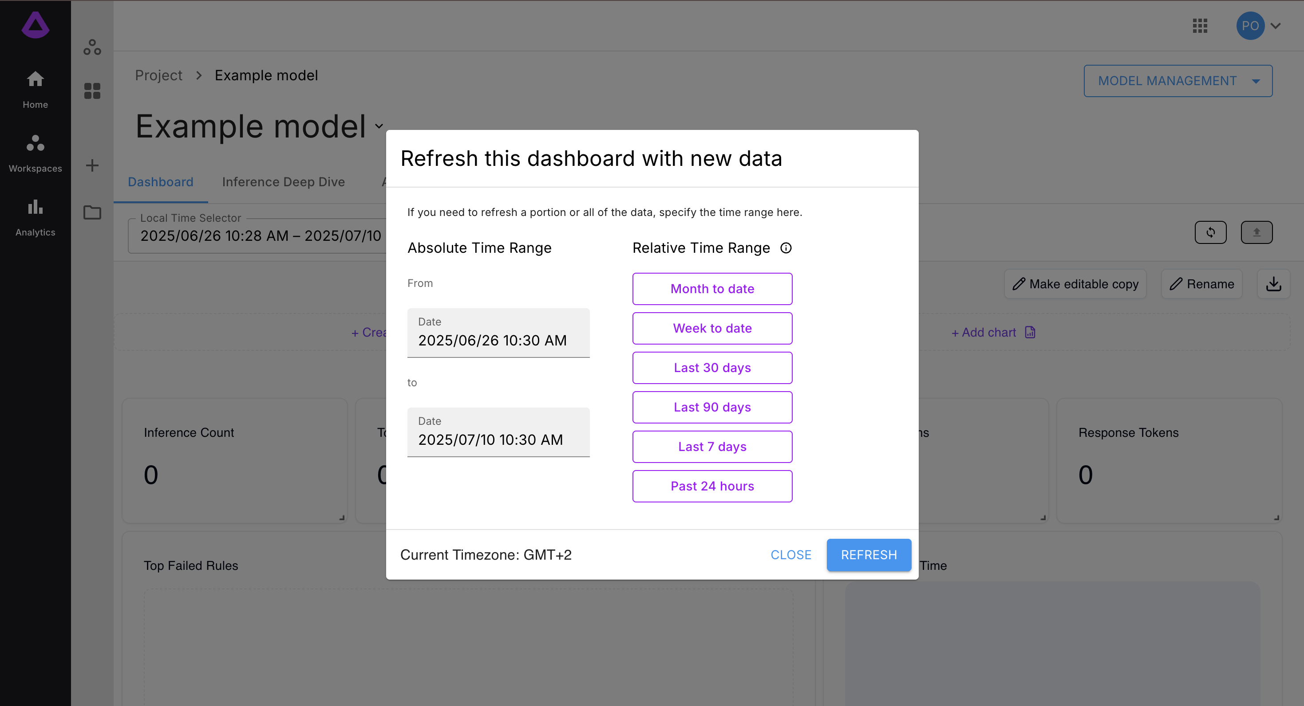Click the Response Tokens card resize handle
Image resolution: width=1304 pixels, height=706 pixels.
coord(1276,518)
